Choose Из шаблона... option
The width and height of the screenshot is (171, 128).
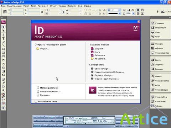[x=100, y=59]
